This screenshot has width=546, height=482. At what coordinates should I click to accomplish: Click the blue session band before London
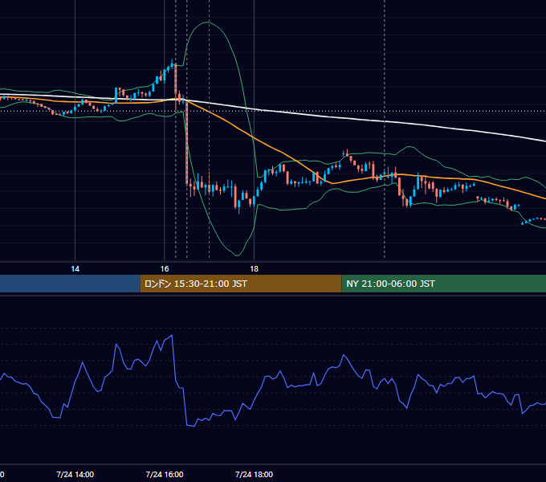pyautogui.click(x=70, y=284)
